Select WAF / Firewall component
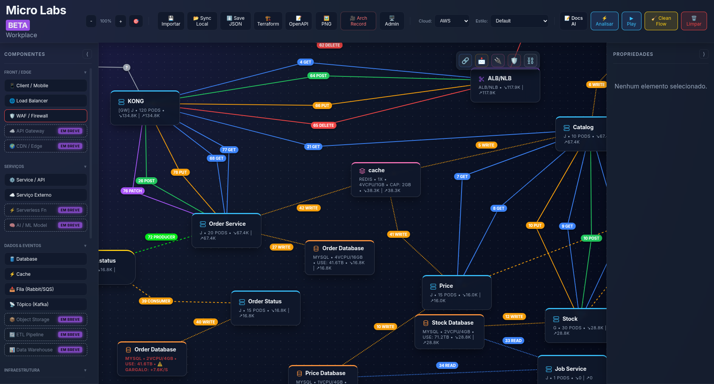 coord(46,116)
